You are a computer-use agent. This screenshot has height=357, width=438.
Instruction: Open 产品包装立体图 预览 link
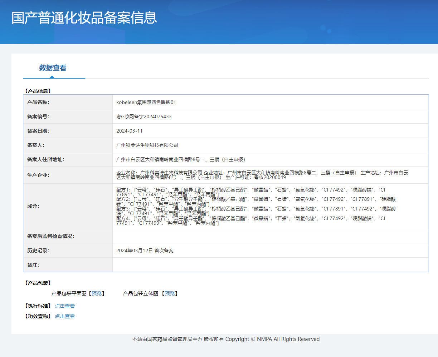click(170, 293)
